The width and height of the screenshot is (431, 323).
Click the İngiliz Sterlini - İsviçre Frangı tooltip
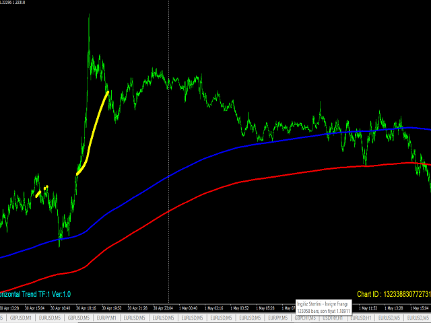click(324, 308)
